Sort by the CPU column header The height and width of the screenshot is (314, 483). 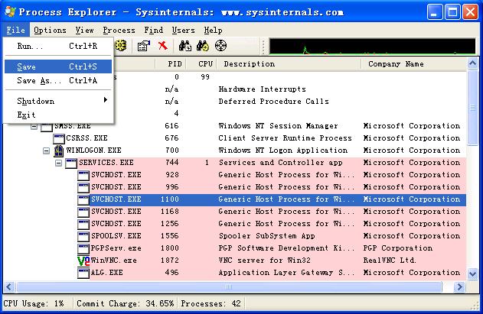coord(202,64)
